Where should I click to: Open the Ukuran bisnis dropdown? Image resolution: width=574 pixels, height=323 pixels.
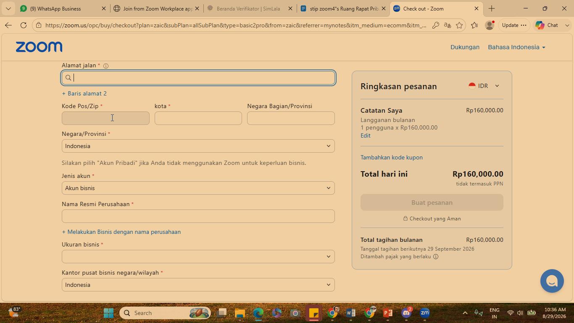tap(198, 257)
